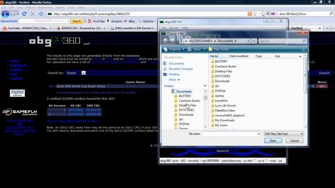Click webpage Search button
This screenshot has width=335, height=188.
(x=324, y=73)
